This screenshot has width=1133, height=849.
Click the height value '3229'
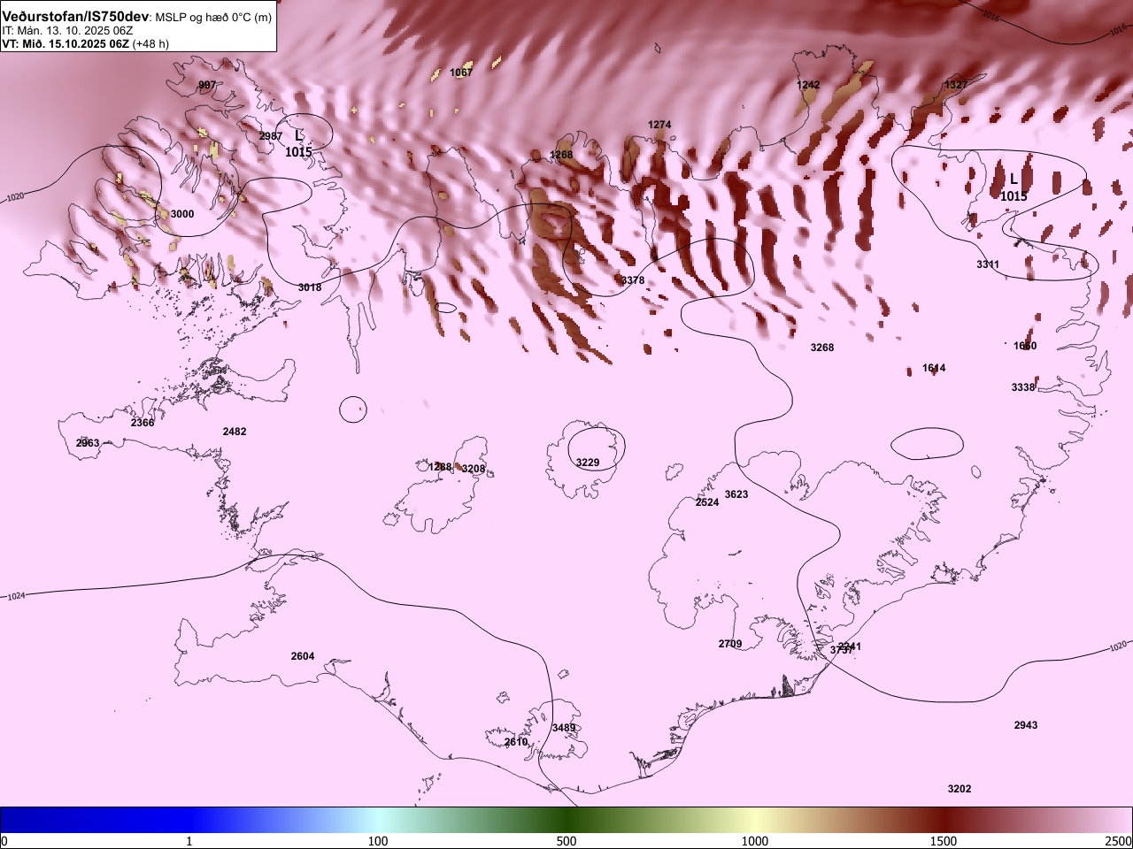tap(588, 463)
